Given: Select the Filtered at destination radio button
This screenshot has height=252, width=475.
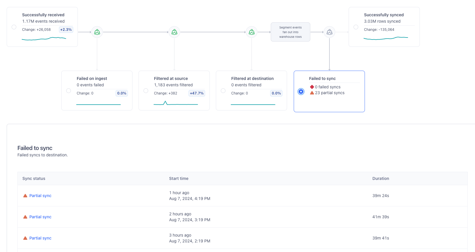Looking at the screenshot, I should click(223, 91).
